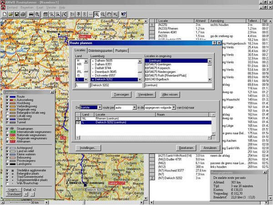
Task: Click the new document toolbar icon
Action: point(4,15)
